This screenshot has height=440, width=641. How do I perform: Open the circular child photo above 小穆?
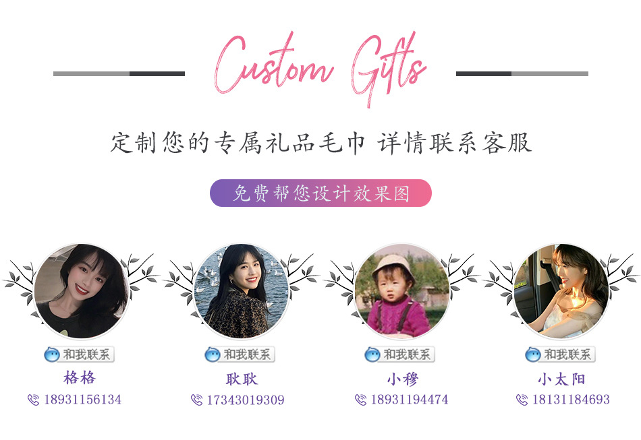[401, 291]
